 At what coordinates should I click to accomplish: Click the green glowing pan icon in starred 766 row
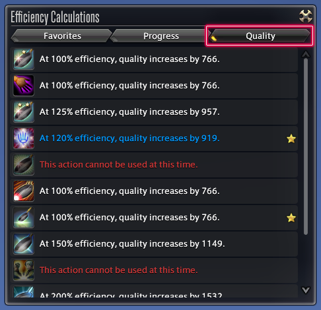pyautogui.click(x=24, y=218)
